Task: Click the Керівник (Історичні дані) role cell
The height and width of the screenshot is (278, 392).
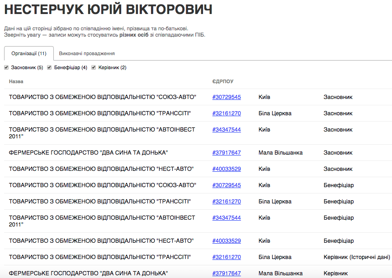Action: pyautogui.click(x=357, y=257)
